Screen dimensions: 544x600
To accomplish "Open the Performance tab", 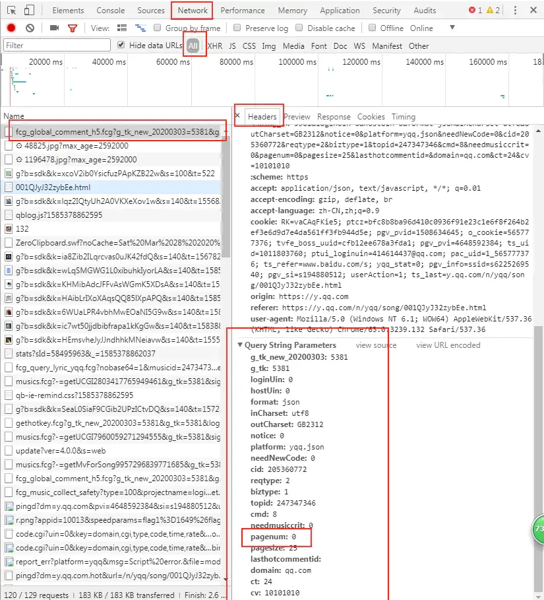I will coord(243,11).
